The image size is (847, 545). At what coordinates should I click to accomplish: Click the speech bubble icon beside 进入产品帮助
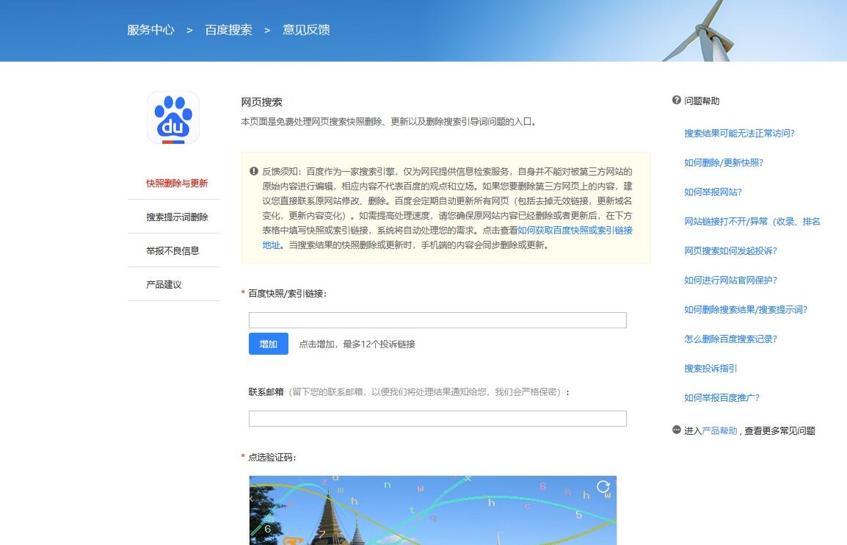[x=677, y=430]
